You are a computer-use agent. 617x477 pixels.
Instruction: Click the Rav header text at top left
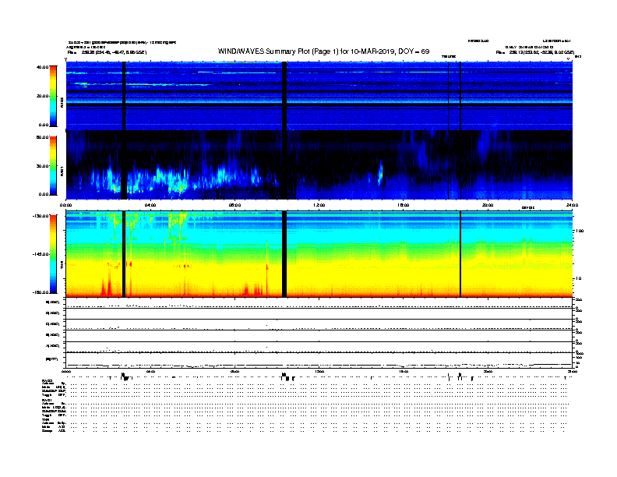tap(107, 52)
